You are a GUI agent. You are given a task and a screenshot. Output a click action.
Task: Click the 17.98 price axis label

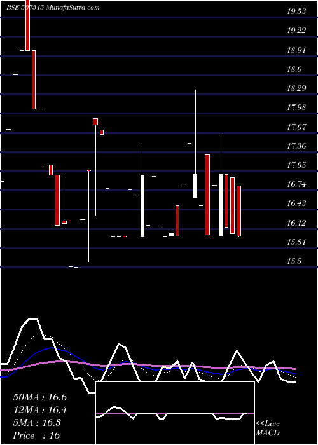[x=296, y=107]
